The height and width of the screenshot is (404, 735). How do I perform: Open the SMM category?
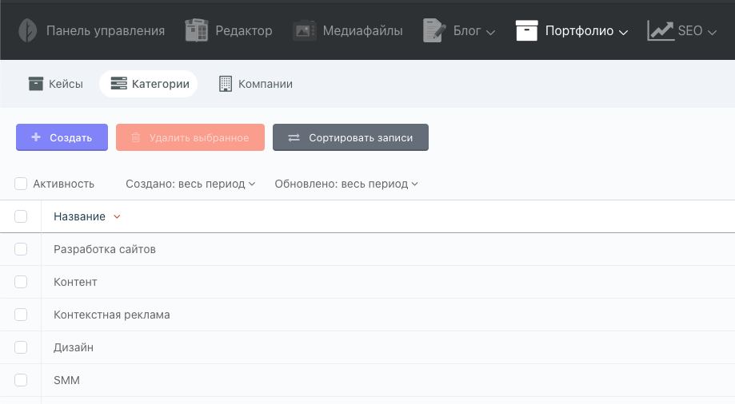[66, 380]
